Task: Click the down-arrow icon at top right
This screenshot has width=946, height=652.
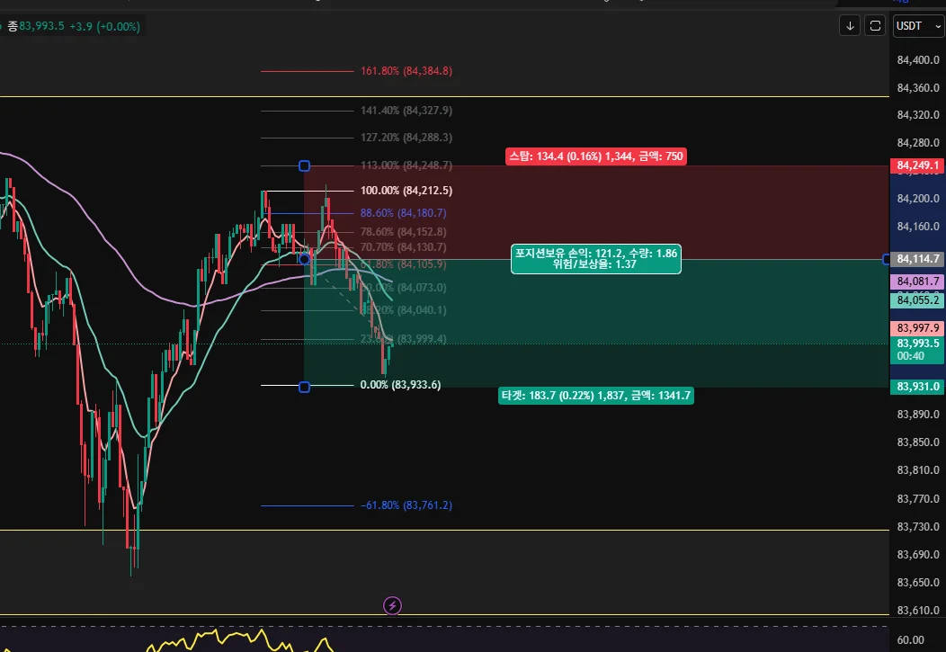Action: 850,26
